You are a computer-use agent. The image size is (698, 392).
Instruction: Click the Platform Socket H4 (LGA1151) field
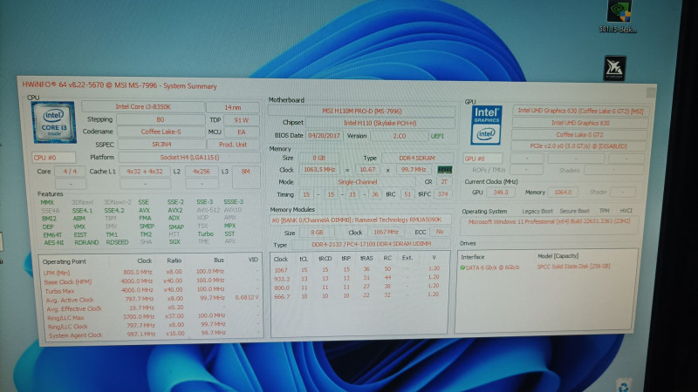[x=189, y=158]
